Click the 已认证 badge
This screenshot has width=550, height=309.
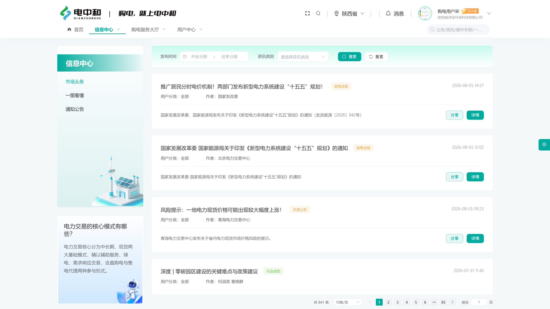tap(470, 11)
